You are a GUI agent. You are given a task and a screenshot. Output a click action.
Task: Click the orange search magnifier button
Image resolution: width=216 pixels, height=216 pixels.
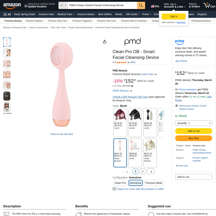pos(141,5)
